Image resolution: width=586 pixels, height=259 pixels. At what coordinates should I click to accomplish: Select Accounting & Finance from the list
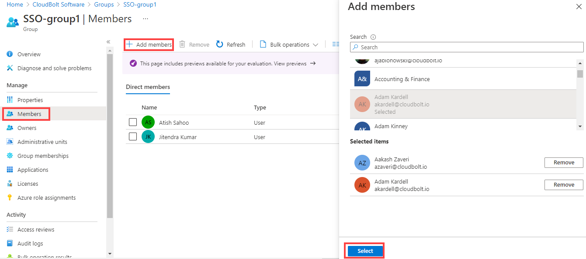(x=402, y=79)
